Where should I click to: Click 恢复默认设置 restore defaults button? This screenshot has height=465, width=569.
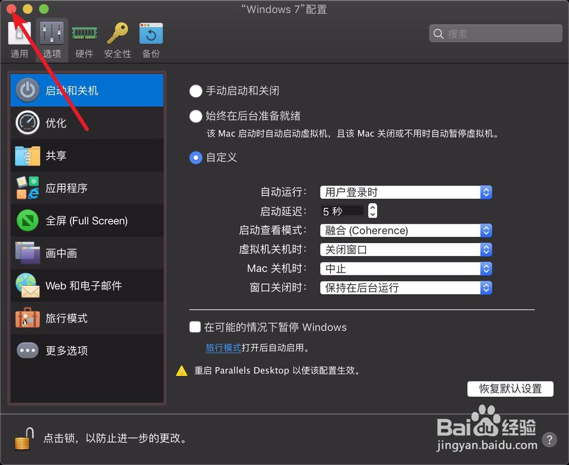coord(510,389)
